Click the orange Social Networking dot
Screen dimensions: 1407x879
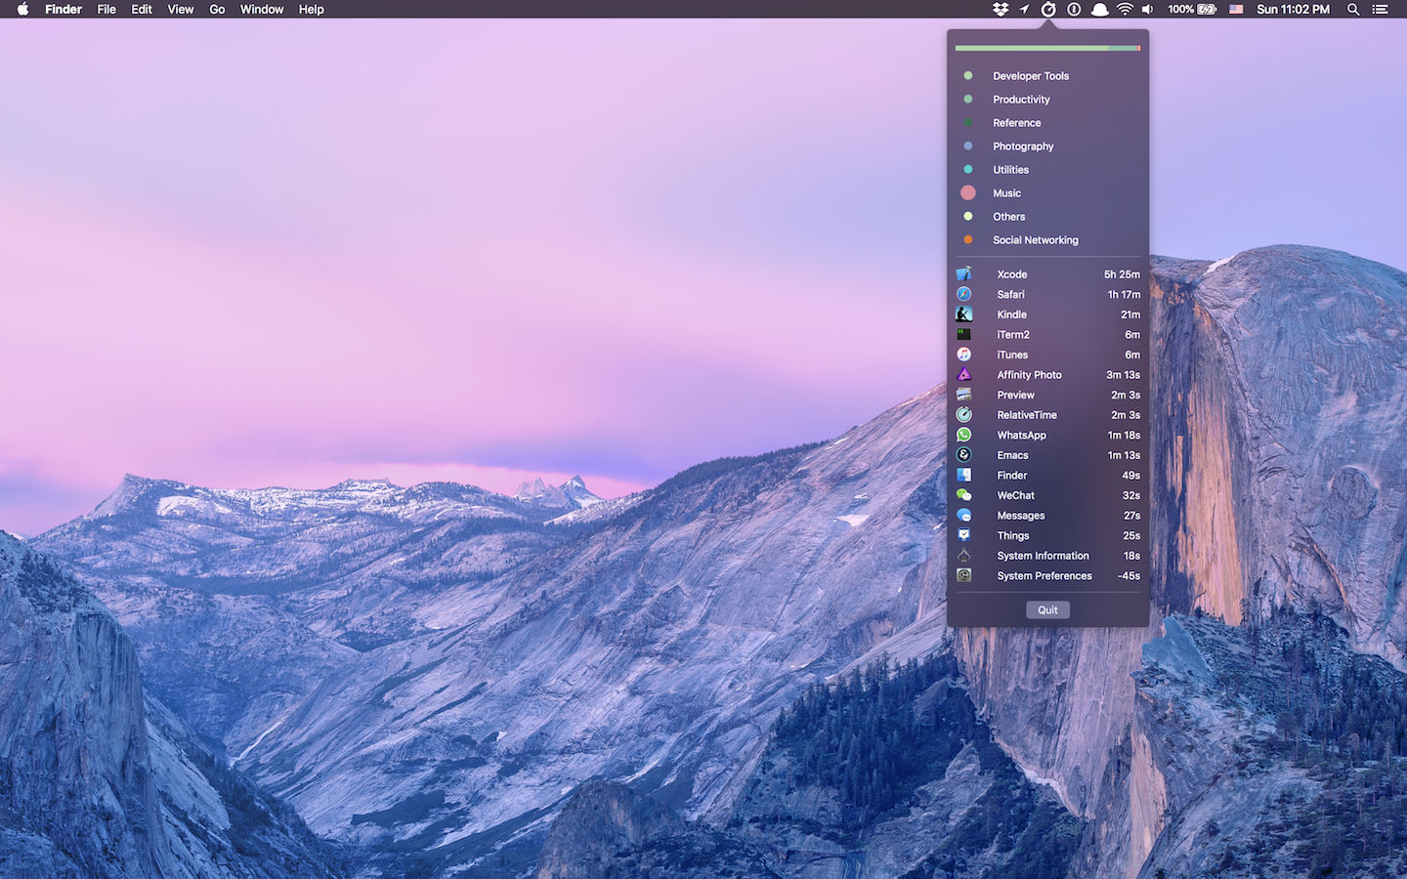tap(968, 239)
